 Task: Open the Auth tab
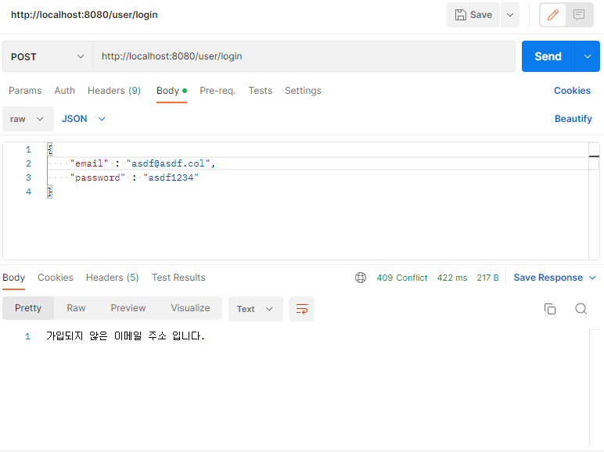pos(65,91)
